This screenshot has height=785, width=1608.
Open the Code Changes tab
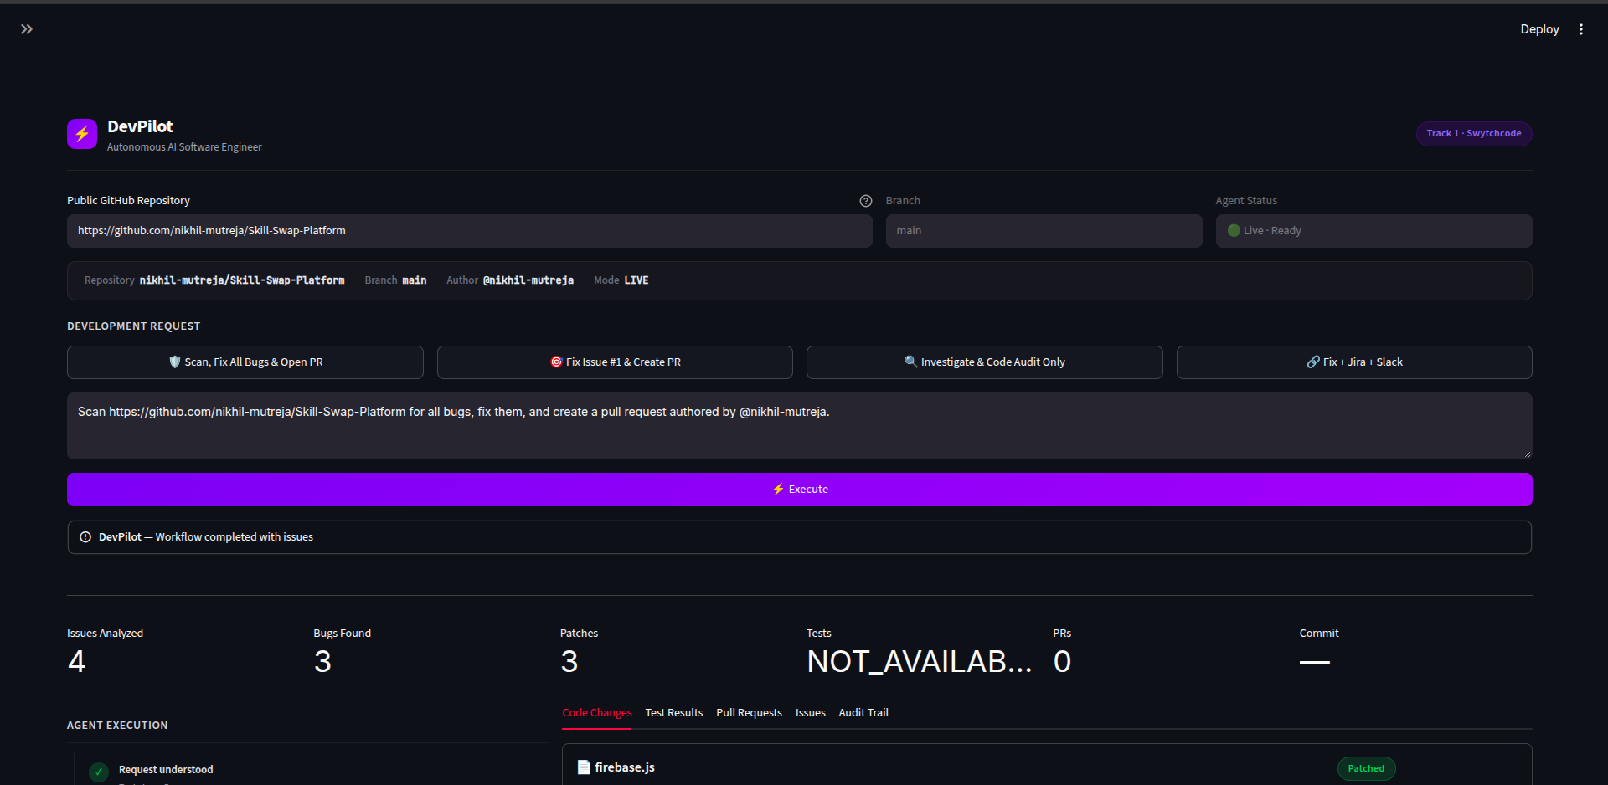coord(597,713)
